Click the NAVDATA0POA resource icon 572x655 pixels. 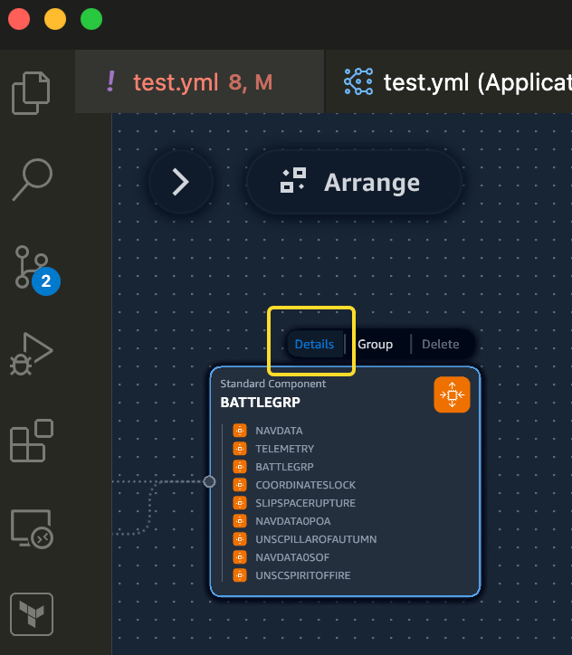(x=240, y=521)
